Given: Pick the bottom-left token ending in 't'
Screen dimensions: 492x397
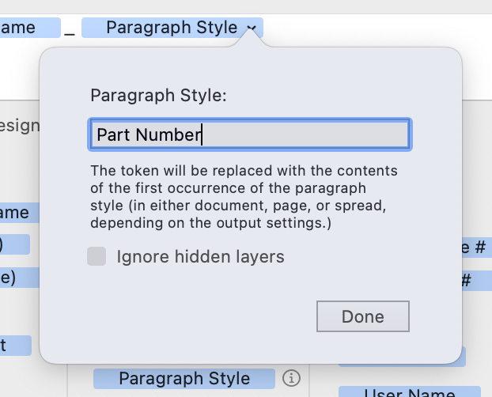Looking at the screenshot, I should [x=16, y=346].
